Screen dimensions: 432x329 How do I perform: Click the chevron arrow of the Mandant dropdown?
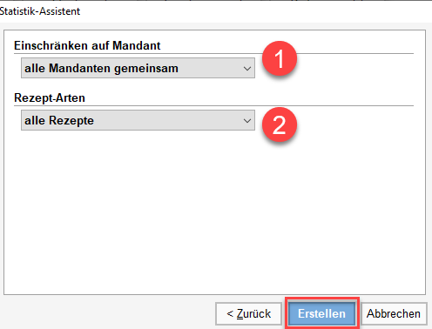coord(247,69)
